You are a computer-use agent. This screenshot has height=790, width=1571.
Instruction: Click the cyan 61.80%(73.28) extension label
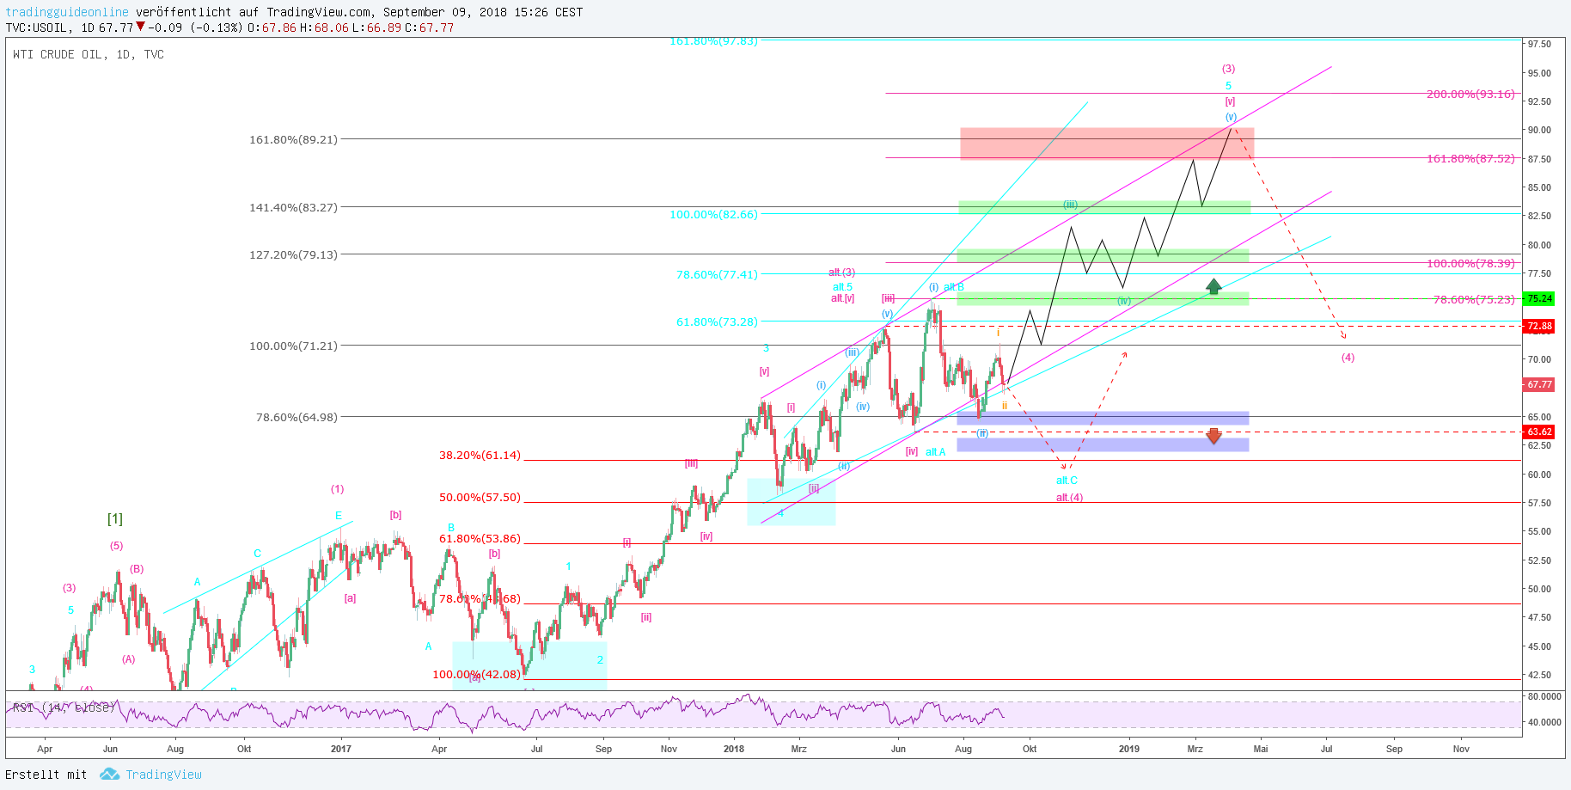tap(717, 322)
